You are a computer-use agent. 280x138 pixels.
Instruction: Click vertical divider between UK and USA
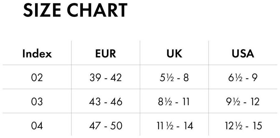[x=208, y=89]
